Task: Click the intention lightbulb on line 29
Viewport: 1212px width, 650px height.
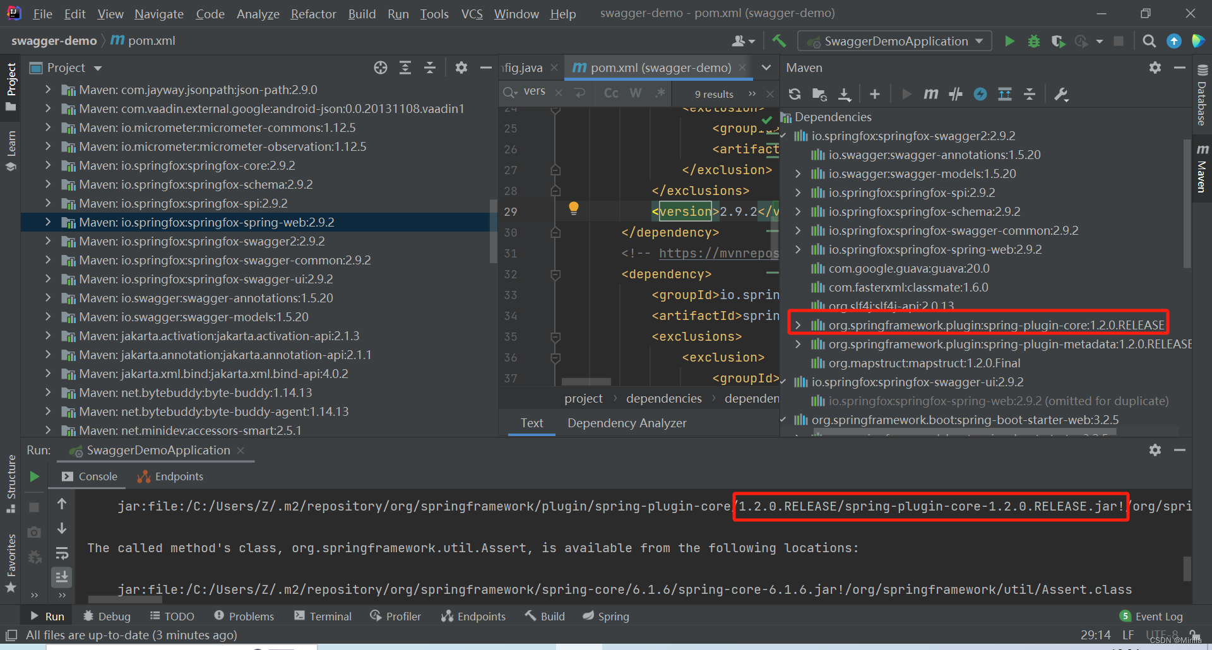Action: (573, 208)
